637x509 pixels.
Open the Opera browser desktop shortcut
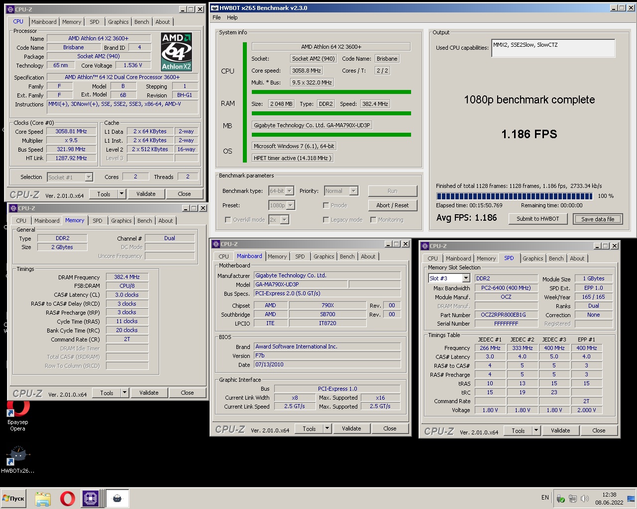tap(17, 415)
